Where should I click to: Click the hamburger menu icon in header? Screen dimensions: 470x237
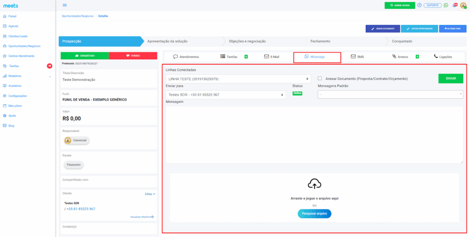[64, 5]
